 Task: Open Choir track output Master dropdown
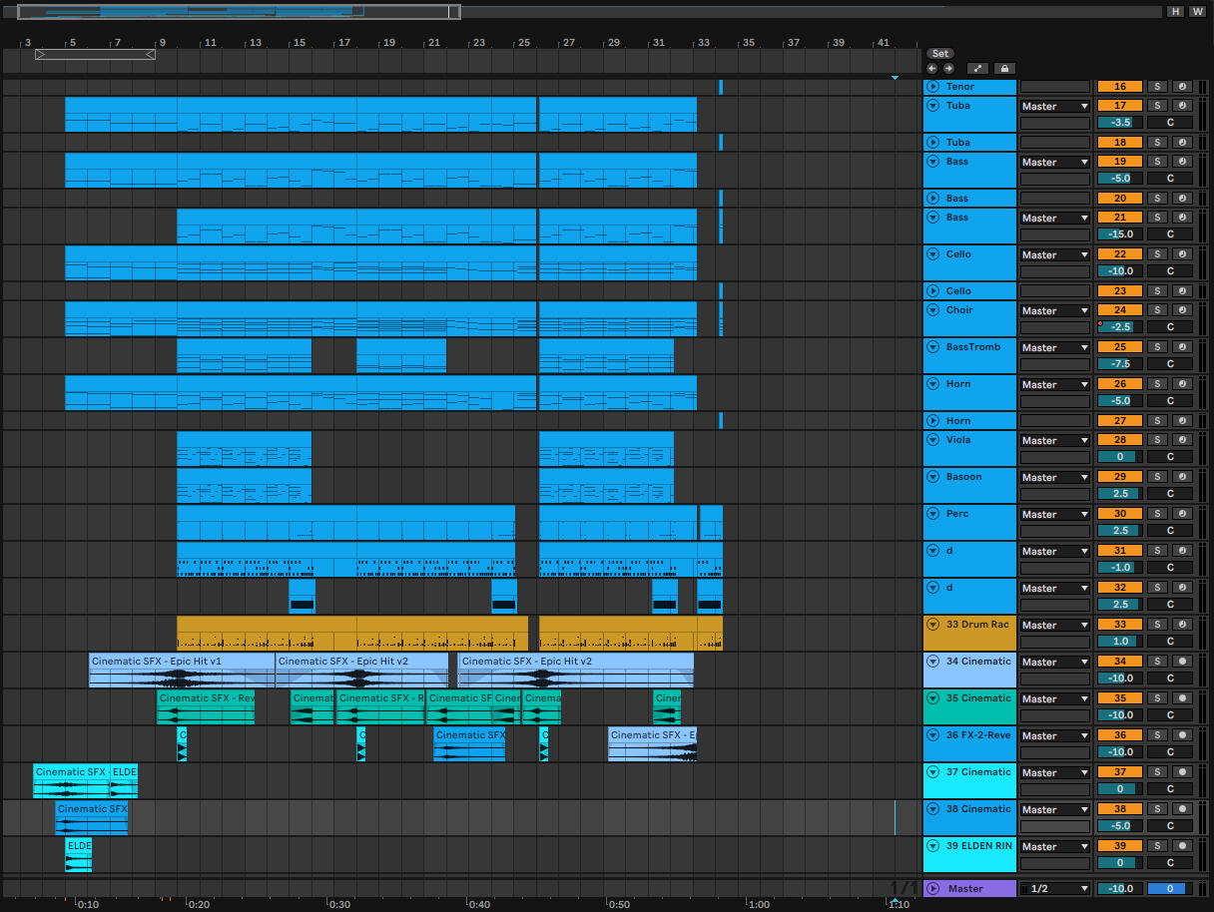click(x=1054, y=310)
